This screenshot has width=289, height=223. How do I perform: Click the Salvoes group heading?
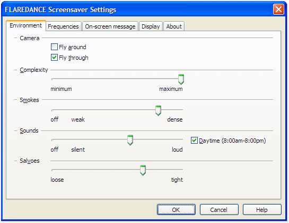[x=30, y=161]
